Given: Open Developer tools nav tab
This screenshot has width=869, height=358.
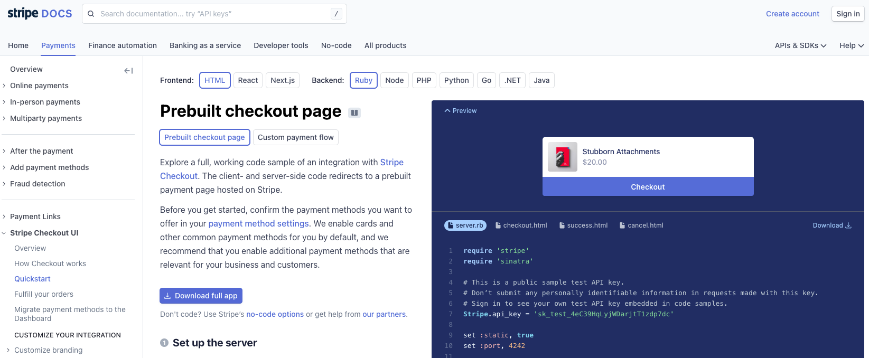Looking at the screenshot, I should (281, 45).
